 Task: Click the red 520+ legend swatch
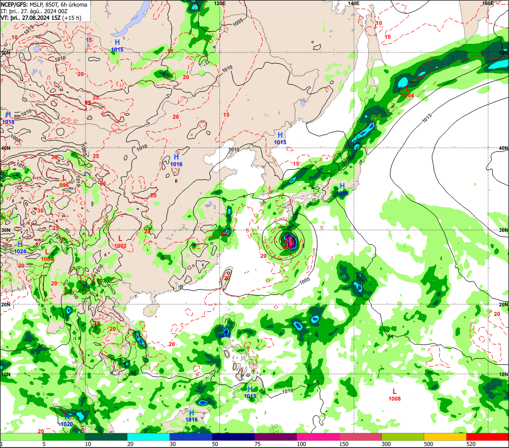click(487, 437)
